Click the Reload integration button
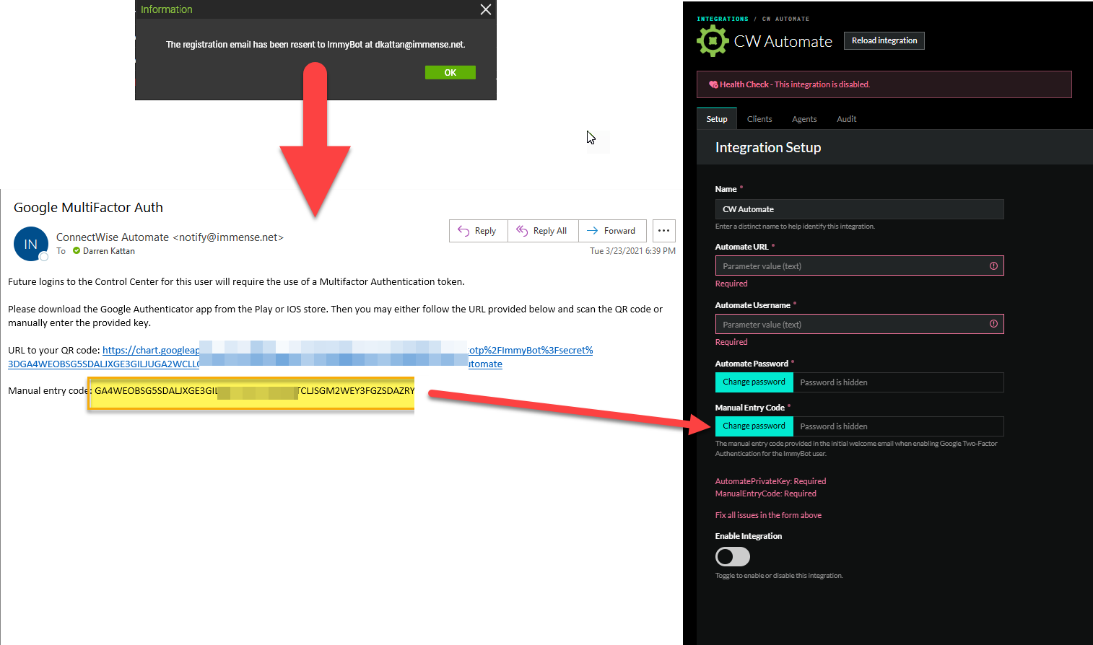The width and height of the screenshot is (1093, 645). click(884, 40)
